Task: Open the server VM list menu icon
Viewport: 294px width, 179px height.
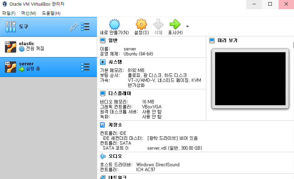Action: coord(85,67)
